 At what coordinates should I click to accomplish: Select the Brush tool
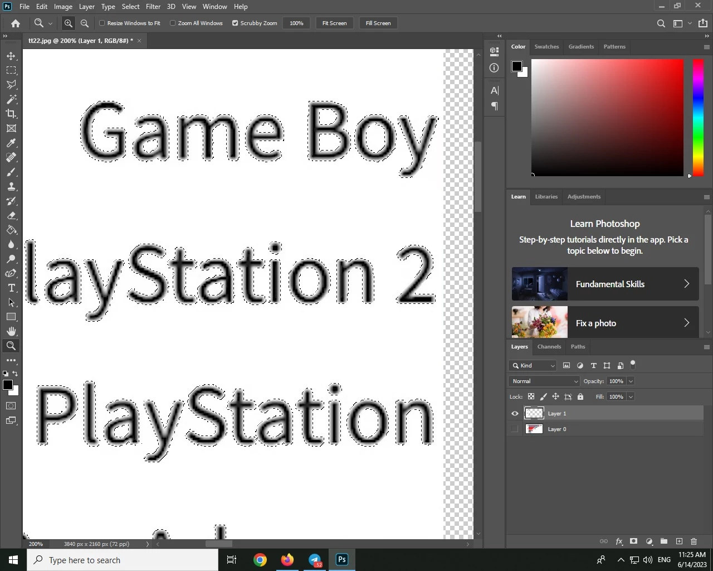point(11,172)
